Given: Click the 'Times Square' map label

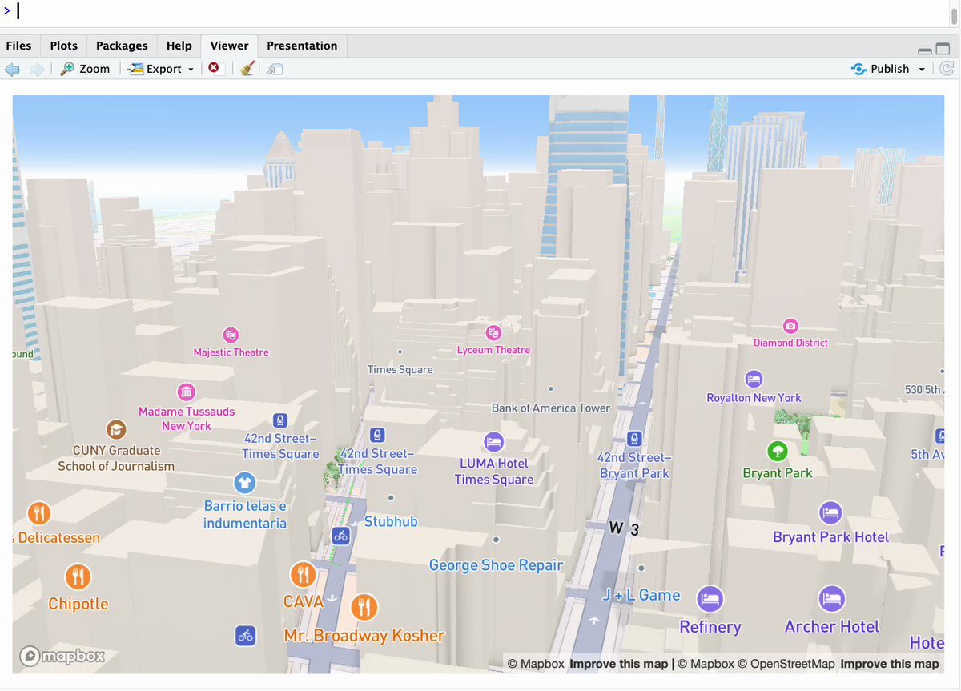Looking at the screenshot, I should pos(400,369).
